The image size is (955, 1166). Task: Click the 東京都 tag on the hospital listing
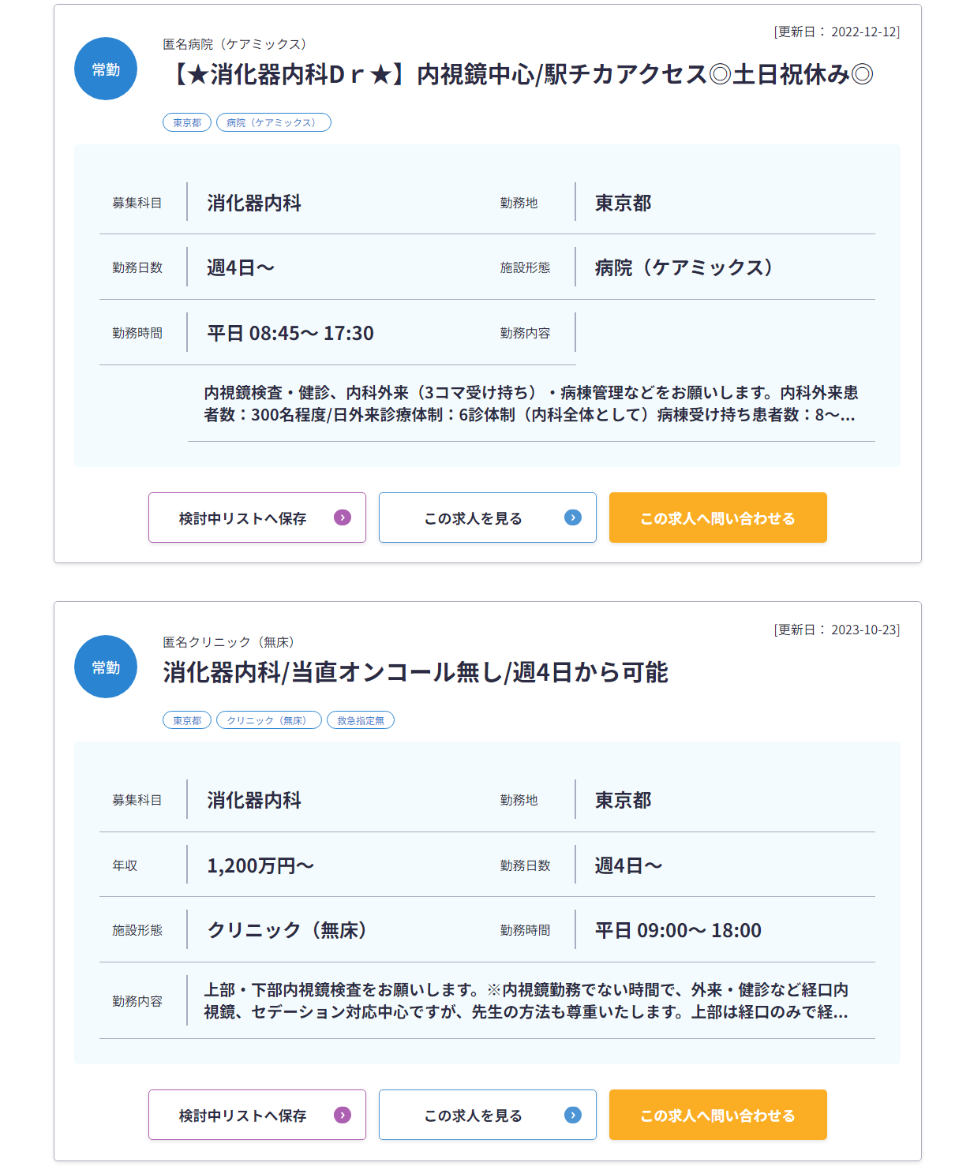point(187,122)
